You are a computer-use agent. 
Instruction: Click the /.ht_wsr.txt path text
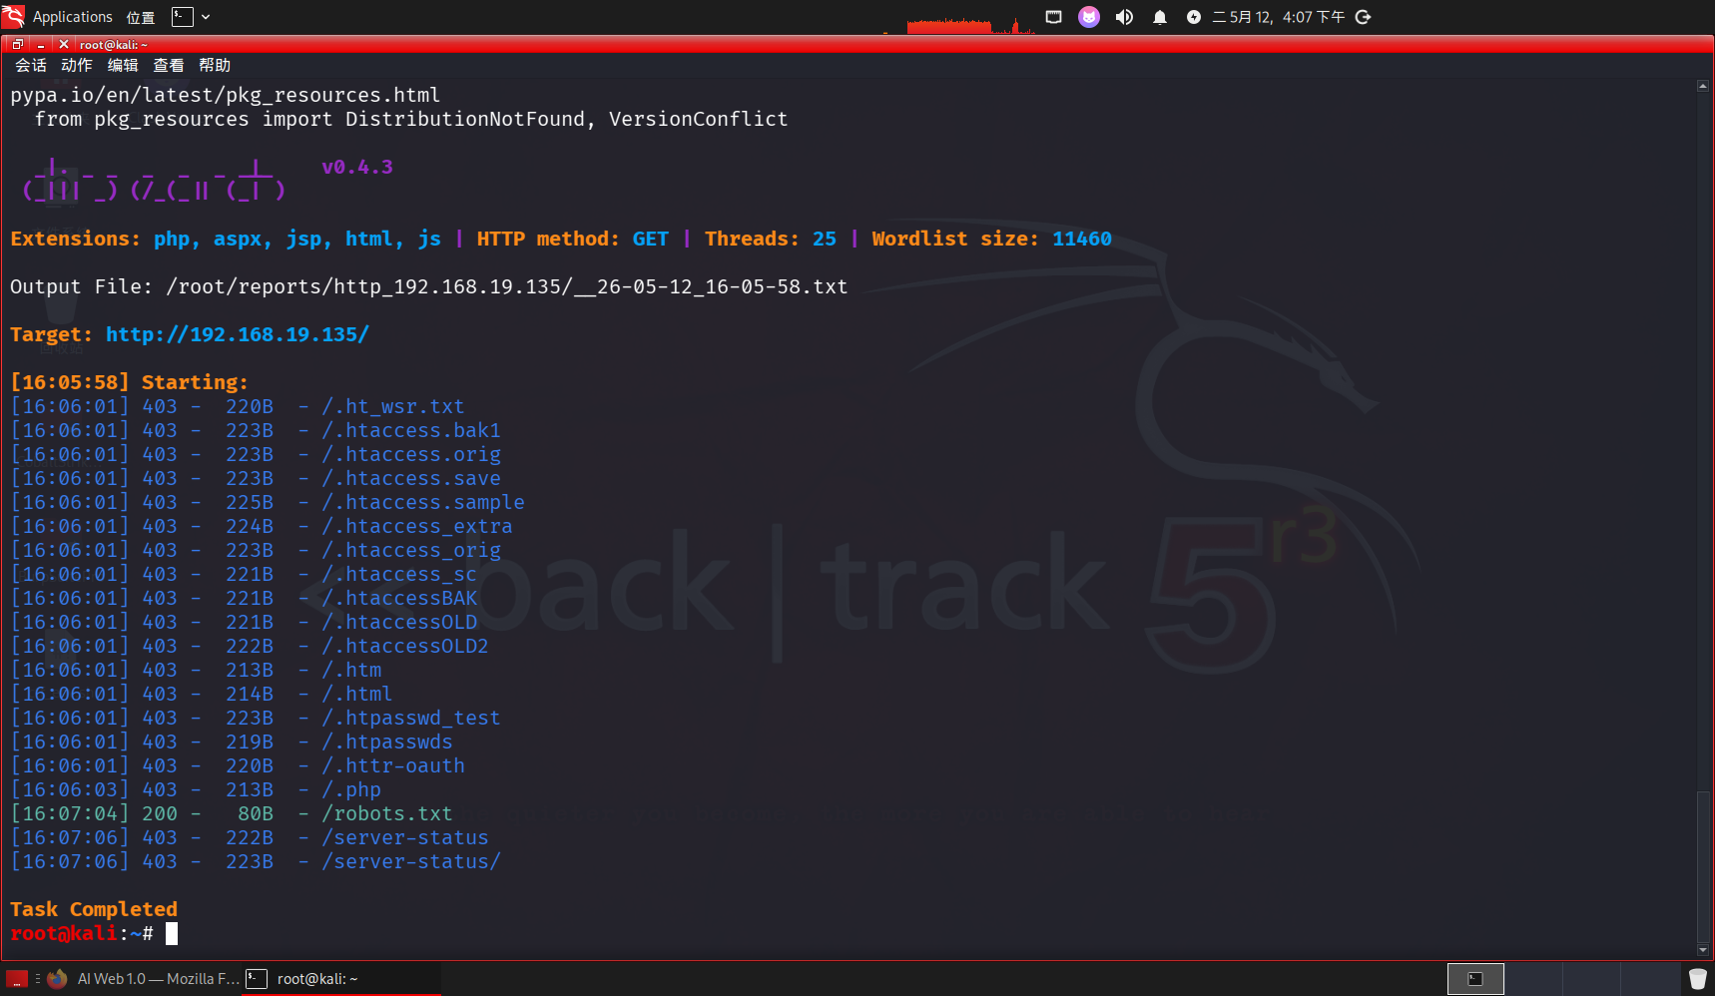(393, 406)
